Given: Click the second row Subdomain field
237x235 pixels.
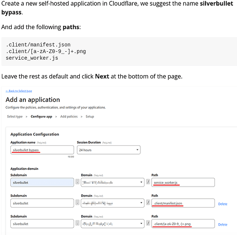Looking at the screenshot, I should (42, 203).
